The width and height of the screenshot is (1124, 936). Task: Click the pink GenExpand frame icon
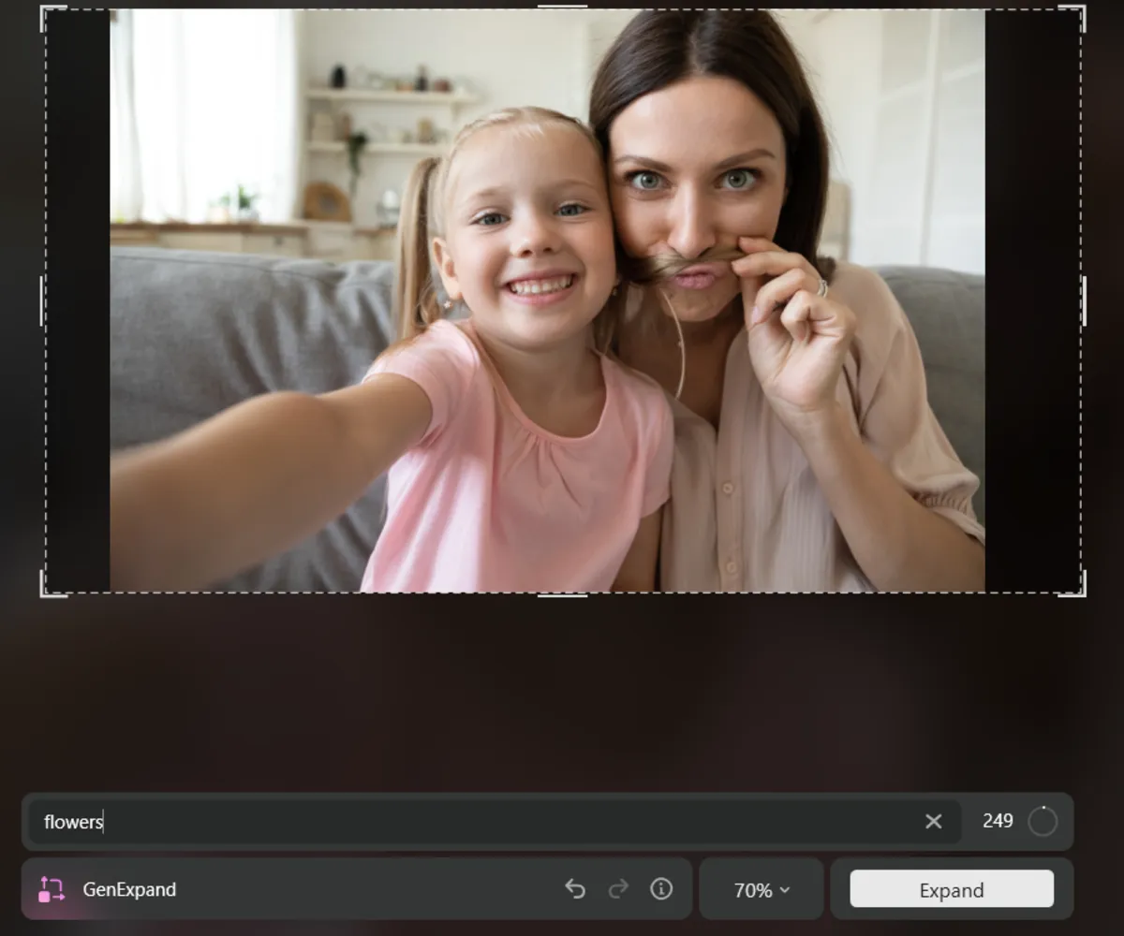[52, 889]
